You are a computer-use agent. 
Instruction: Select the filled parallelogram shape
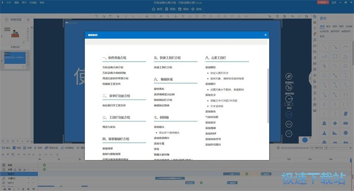pos(346,114)
